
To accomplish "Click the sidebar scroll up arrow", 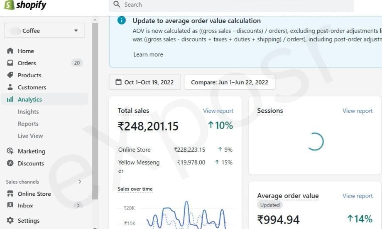I will [95, 20].
